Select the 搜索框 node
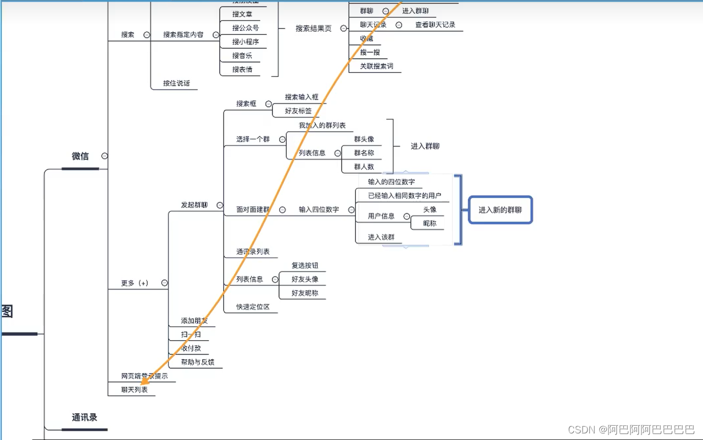703x440 pixels. (x=247, y=104)
